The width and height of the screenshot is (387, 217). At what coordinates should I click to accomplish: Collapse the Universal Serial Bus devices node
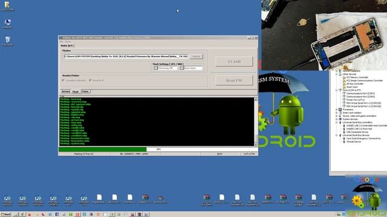[337, 135]
